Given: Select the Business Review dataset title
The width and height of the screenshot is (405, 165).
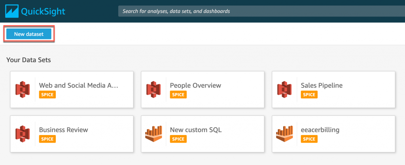Looking at the screenshot, I should [x=63, y=130].
